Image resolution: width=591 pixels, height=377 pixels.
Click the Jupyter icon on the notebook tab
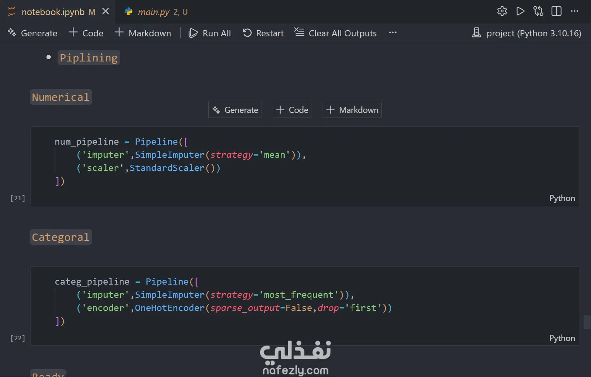(12, 12)
